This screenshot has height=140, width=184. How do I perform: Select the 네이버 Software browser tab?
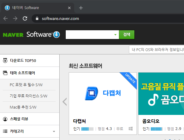[37, 8]
